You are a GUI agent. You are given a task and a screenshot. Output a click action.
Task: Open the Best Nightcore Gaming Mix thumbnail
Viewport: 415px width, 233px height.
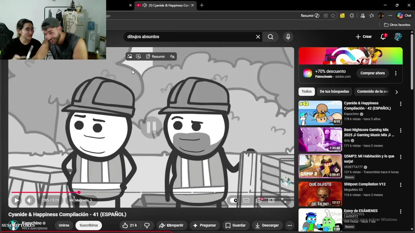coord(320,139)
